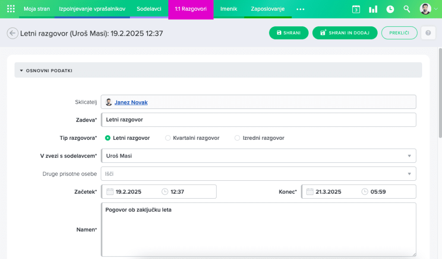Image resolution: width=442 pixels, height=259 pixels.
Task: Open the calendar icon in top bar
Action: tap(356, 9)
